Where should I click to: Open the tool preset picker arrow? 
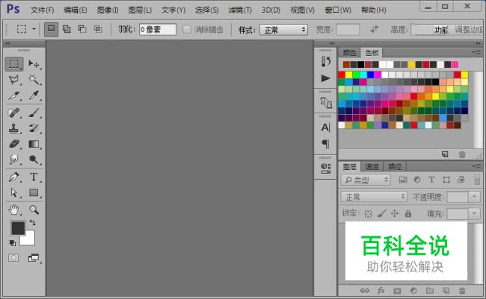(34, 29)
